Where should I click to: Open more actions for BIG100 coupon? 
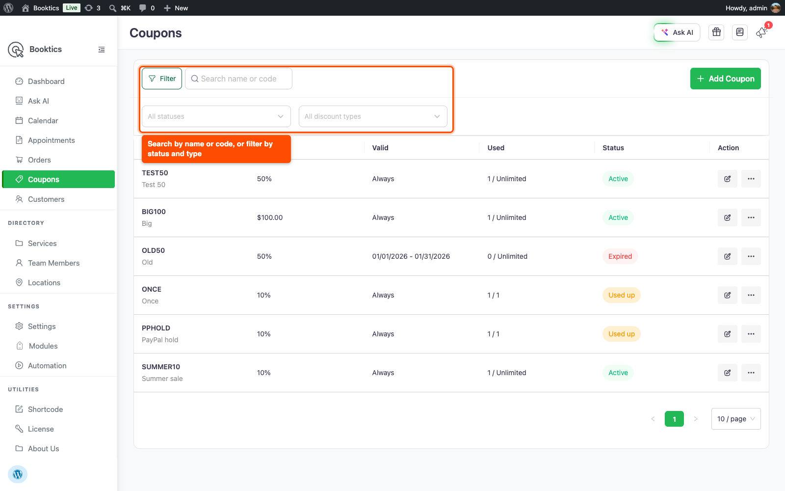tap(751, 218)
